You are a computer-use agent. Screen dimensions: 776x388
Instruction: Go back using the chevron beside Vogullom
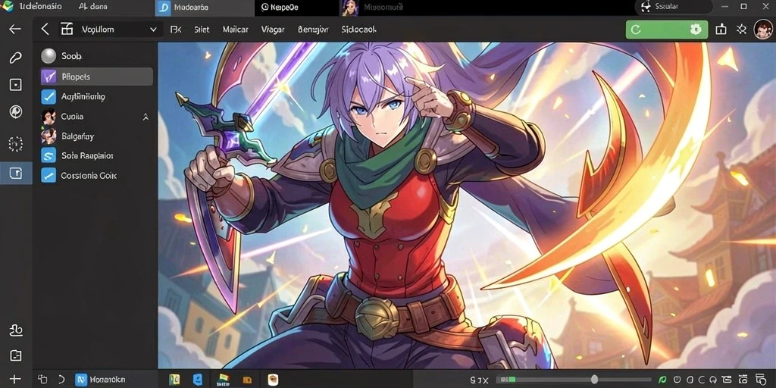pos(45,30)
